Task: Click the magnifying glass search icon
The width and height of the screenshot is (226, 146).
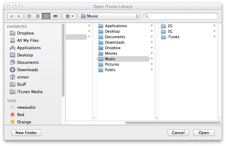Action: pyautogui.click(x=147, y=16)
